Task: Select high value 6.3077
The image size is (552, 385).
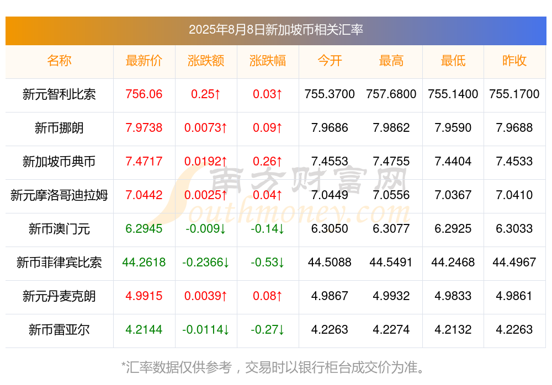Action: 391,229
